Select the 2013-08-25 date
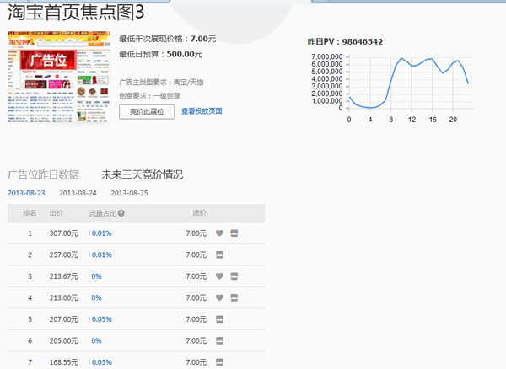506x369 pixels. click(129, 193)
